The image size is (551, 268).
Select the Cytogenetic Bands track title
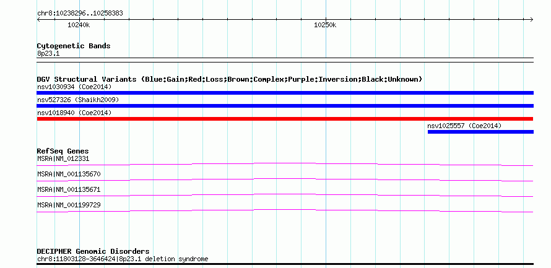point(74,46)
